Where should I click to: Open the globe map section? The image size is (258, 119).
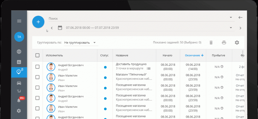pos(19,52)
